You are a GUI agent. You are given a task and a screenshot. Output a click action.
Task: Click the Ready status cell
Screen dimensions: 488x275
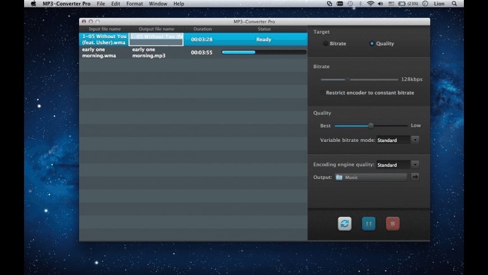264,39
